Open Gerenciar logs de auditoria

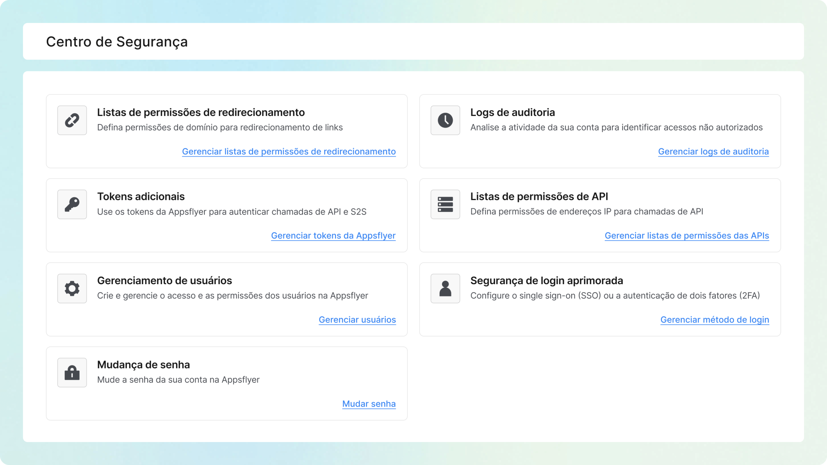(x=713, y=151)
